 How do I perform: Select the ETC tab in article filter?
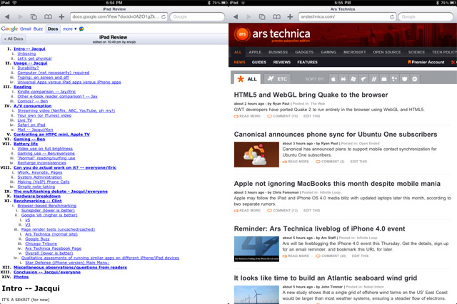[x=278, y=79]
